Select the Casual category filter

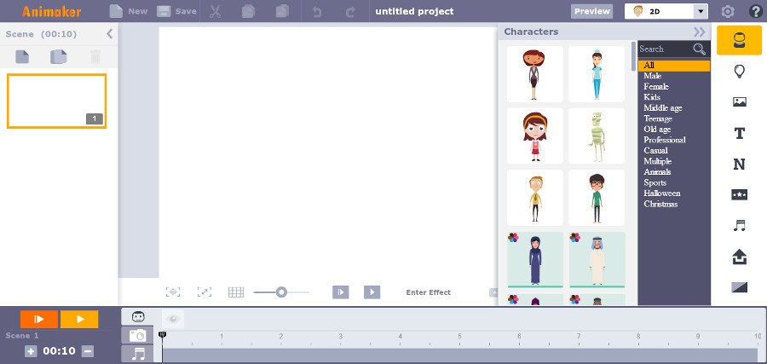655,150
